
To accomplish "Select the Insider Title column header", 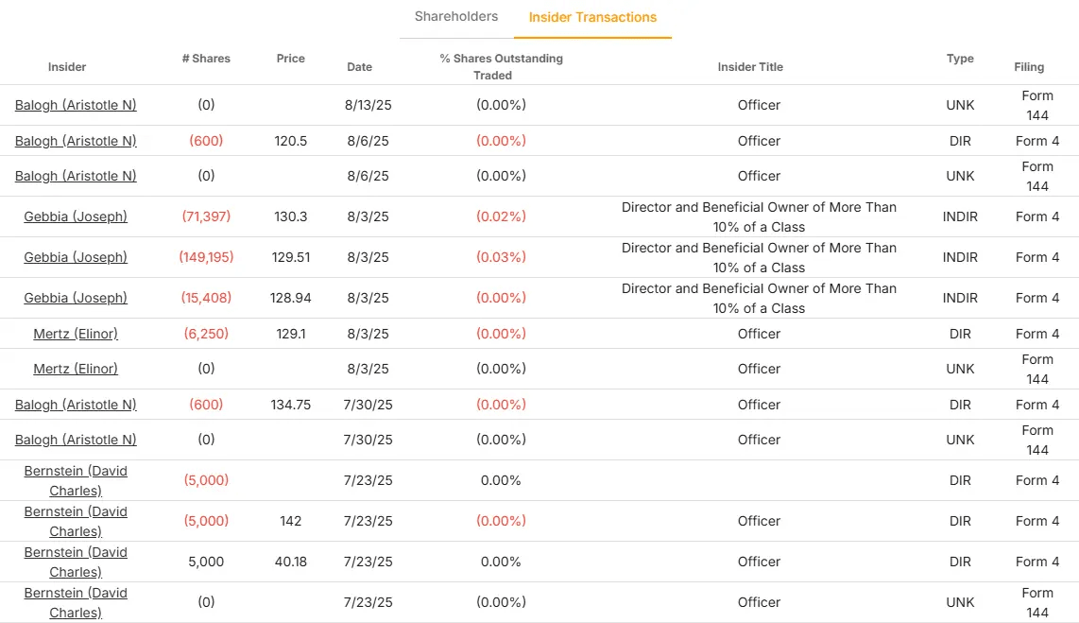I will click(x=750, y=67).
